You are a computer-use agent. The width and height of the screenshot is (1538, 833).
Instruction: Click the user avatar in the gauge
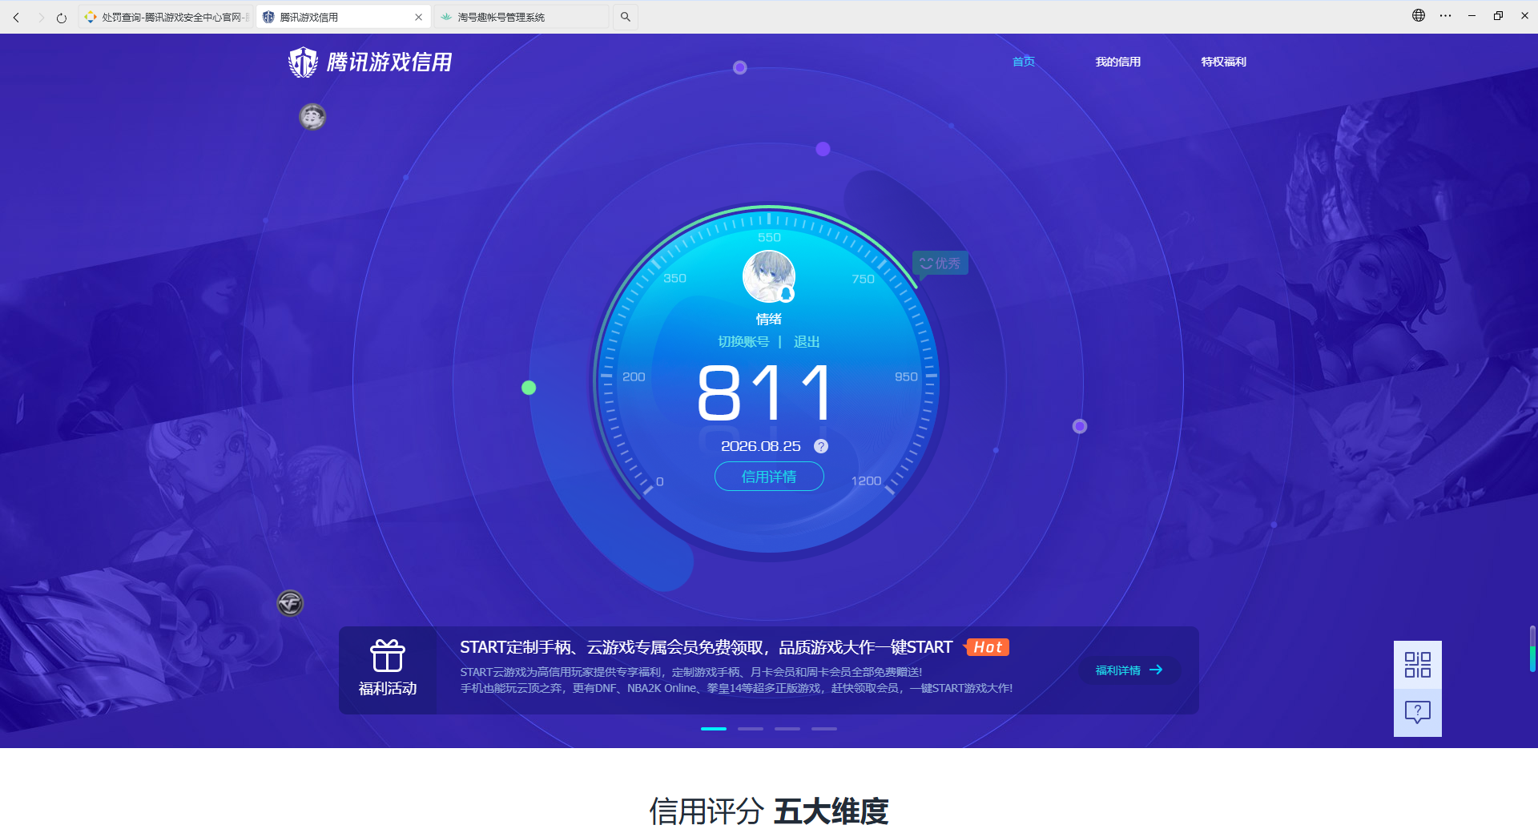pyautogui.click(x=769, y=276)
